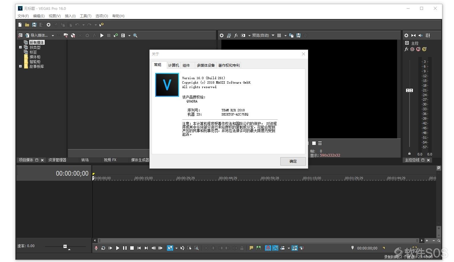Click the Import Media icon in Project Media
Viewport: 454px width, 262px height.
coord(27,35)
